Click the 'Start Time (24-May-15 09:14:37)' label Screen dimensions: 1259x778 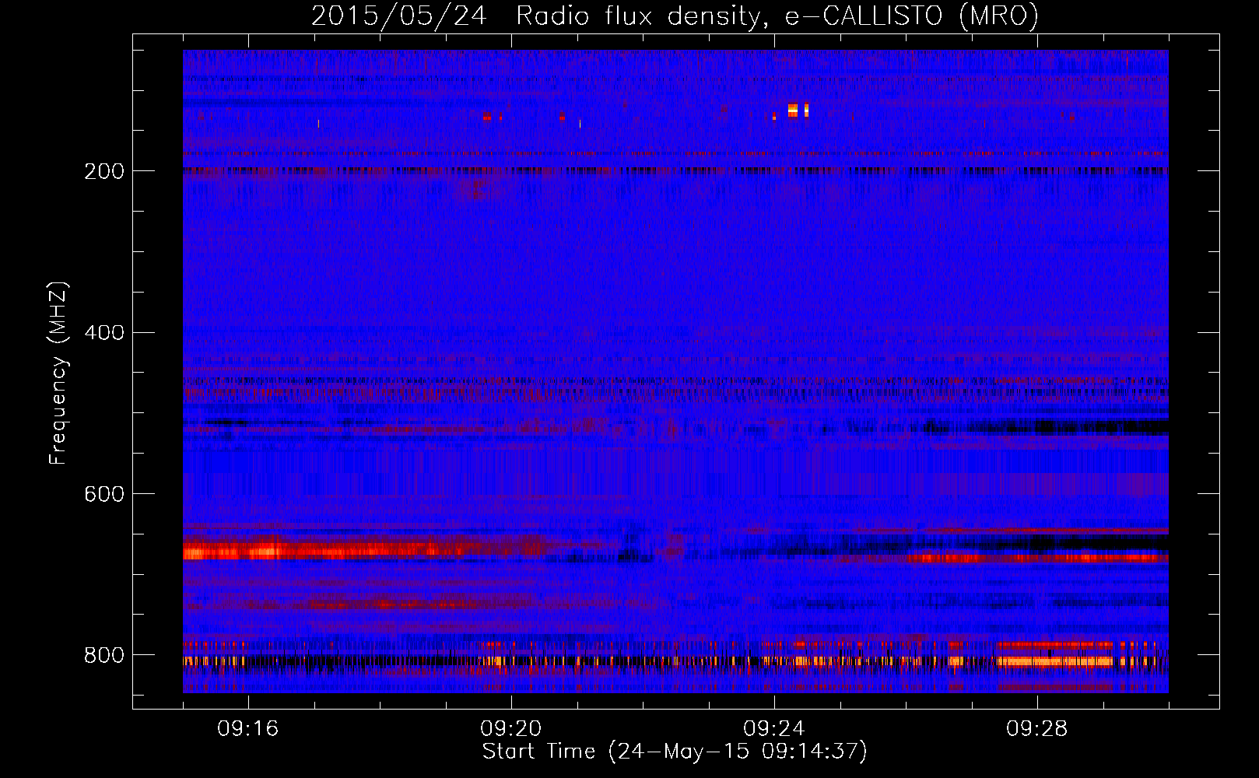pyautogui.click(x=675, y=752)
